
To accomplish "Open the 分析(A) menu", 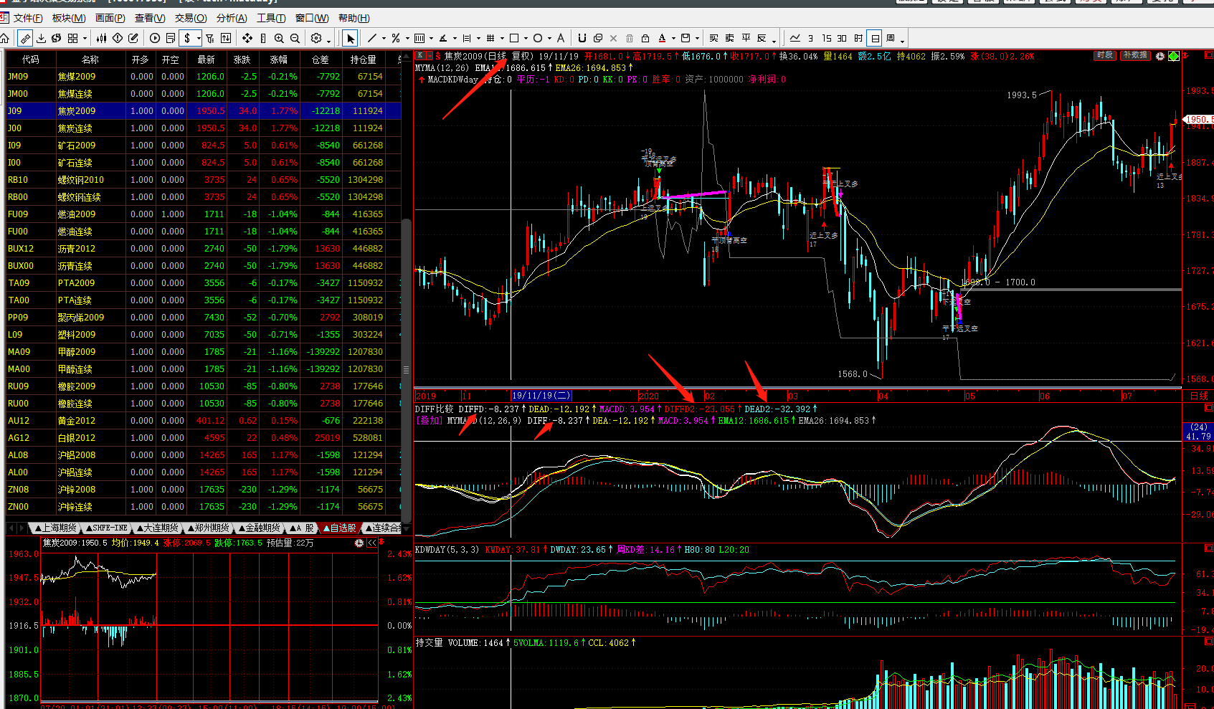I will (232, 18).
